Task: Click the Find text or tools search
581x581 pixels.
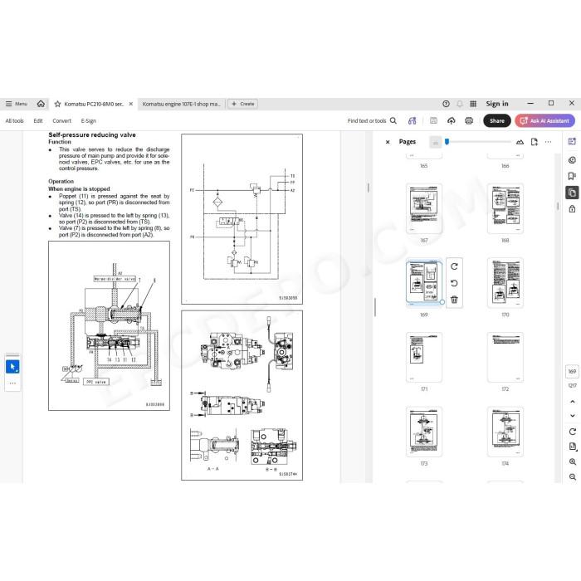Action: tap(372, 121)
